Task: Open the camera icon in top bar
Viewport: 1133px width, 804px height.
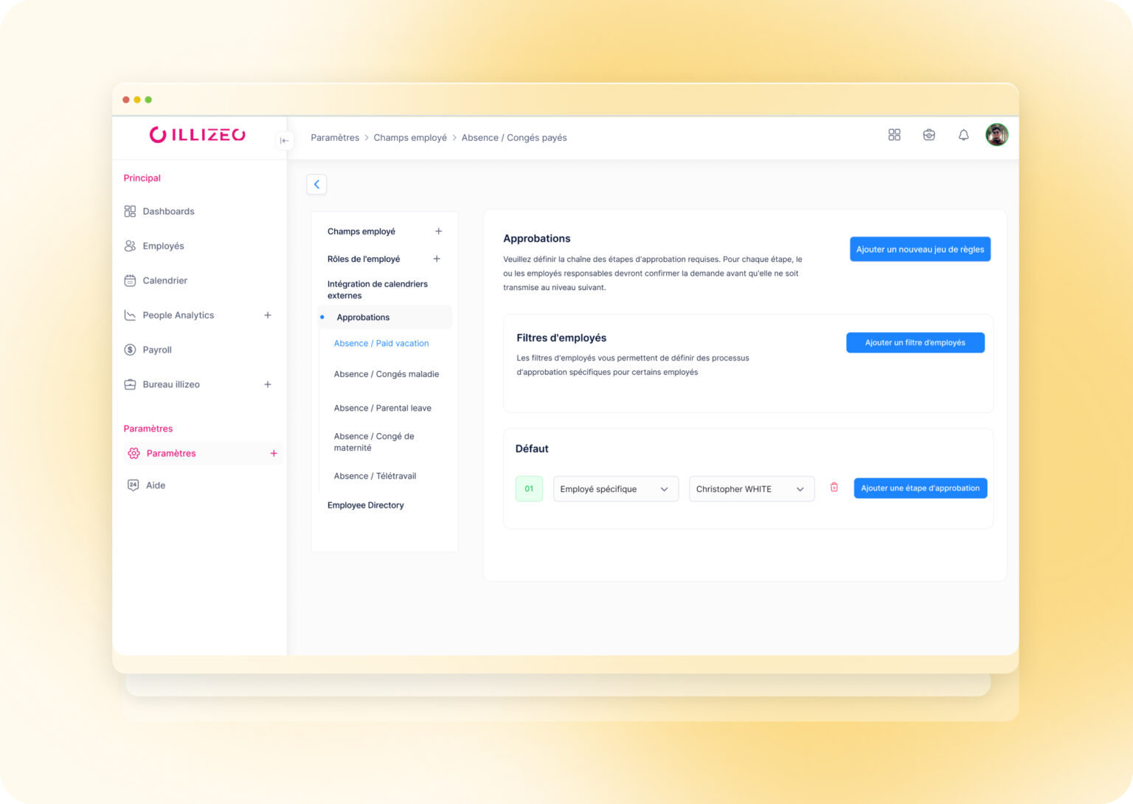Action: [929, 135]
